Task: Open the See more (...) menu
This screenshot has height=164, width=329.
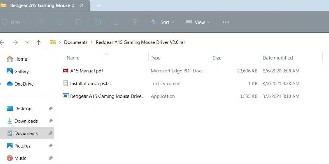Action: 226,22
